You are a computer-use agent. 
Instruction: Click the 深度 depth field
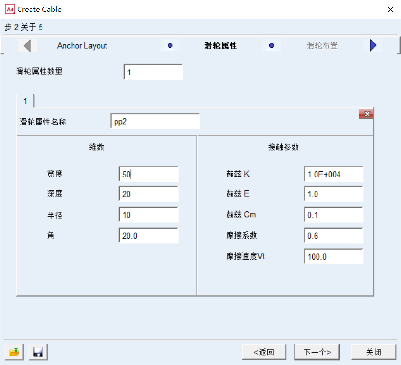(x=148, y=194)
